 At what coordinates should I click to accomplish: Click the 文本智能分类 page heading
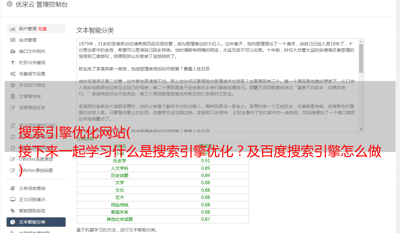click(x=95, y=30)
